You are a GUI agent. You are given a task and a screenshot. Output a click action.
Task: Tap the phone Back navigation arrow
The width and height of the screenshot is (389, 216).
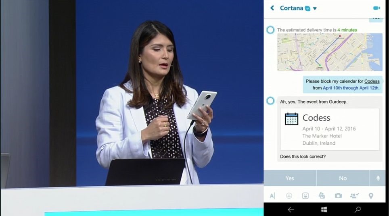(291, 210)
